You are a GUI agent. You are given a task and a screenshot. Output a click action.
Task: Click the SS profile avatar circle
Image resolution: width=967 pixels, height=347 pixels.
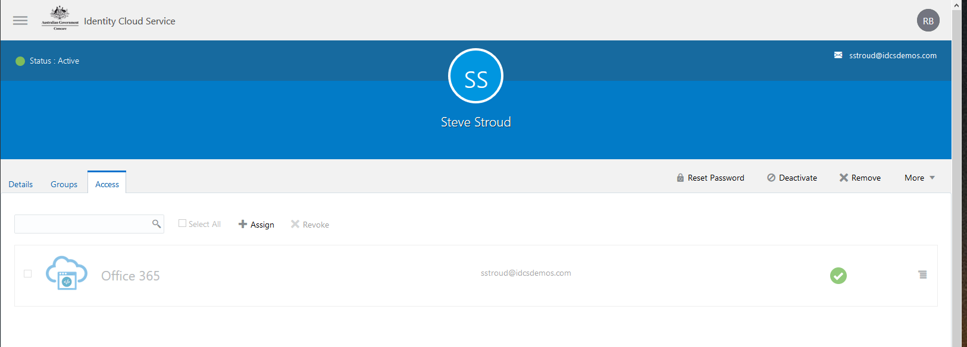(475, 76)
